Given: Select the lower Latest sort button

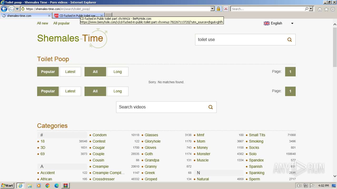Looking at the screenshot, I should 70,91.
